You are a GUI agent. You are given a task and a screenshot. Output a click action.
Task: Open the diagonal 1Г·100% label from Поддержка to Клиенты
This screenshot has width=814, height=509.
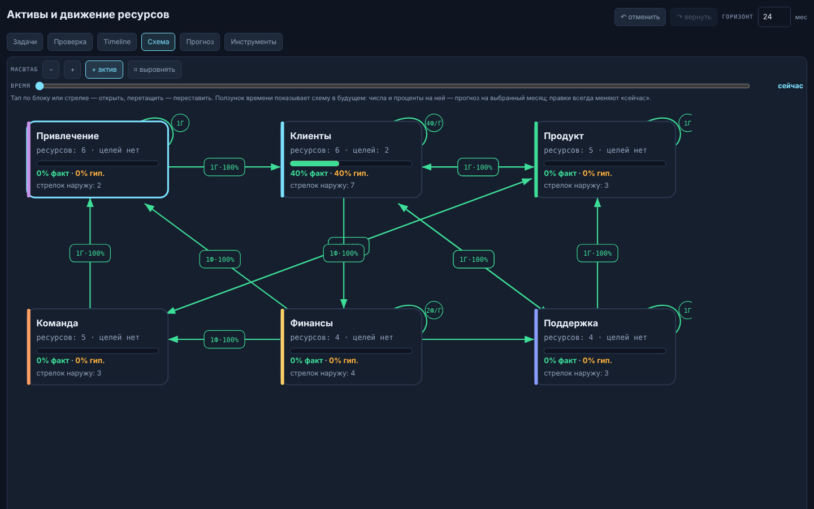474,259
